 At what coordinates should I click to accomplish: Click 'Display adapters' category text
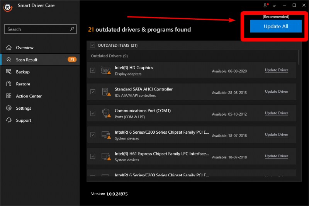[x=128, y=74]
